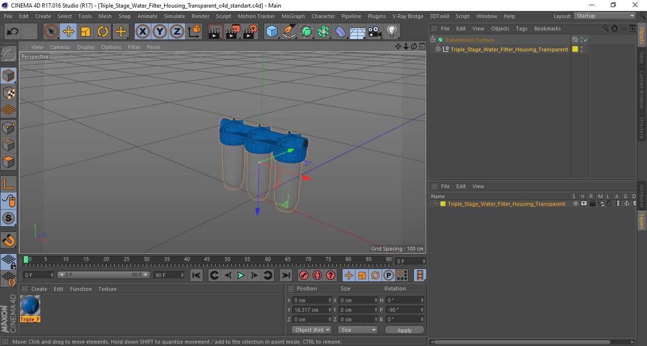Switch to Points mode
Image resolution: width=647 pixels, height=346 pixels.
[9, 128]
